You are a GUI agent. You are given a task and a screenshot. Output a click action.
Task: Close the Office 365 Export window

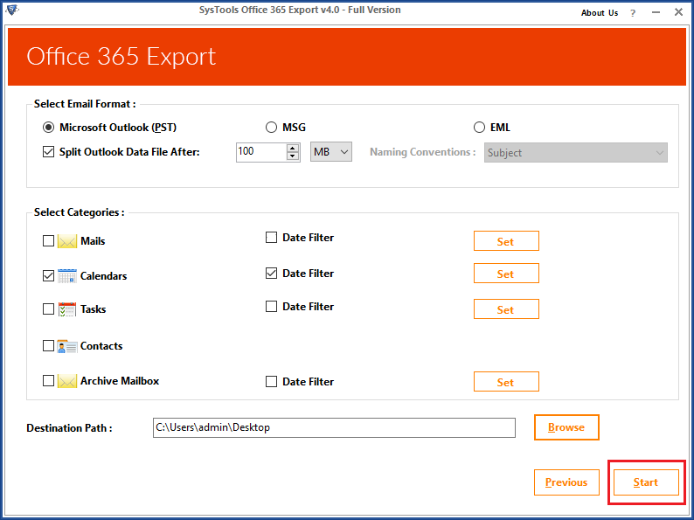pyautogui.click(x=678, y=12)
